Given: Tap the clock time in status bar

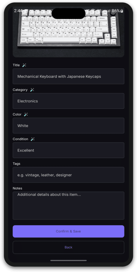Looking at the screenshot, I should pyautogui.click(x=18, y=11).
